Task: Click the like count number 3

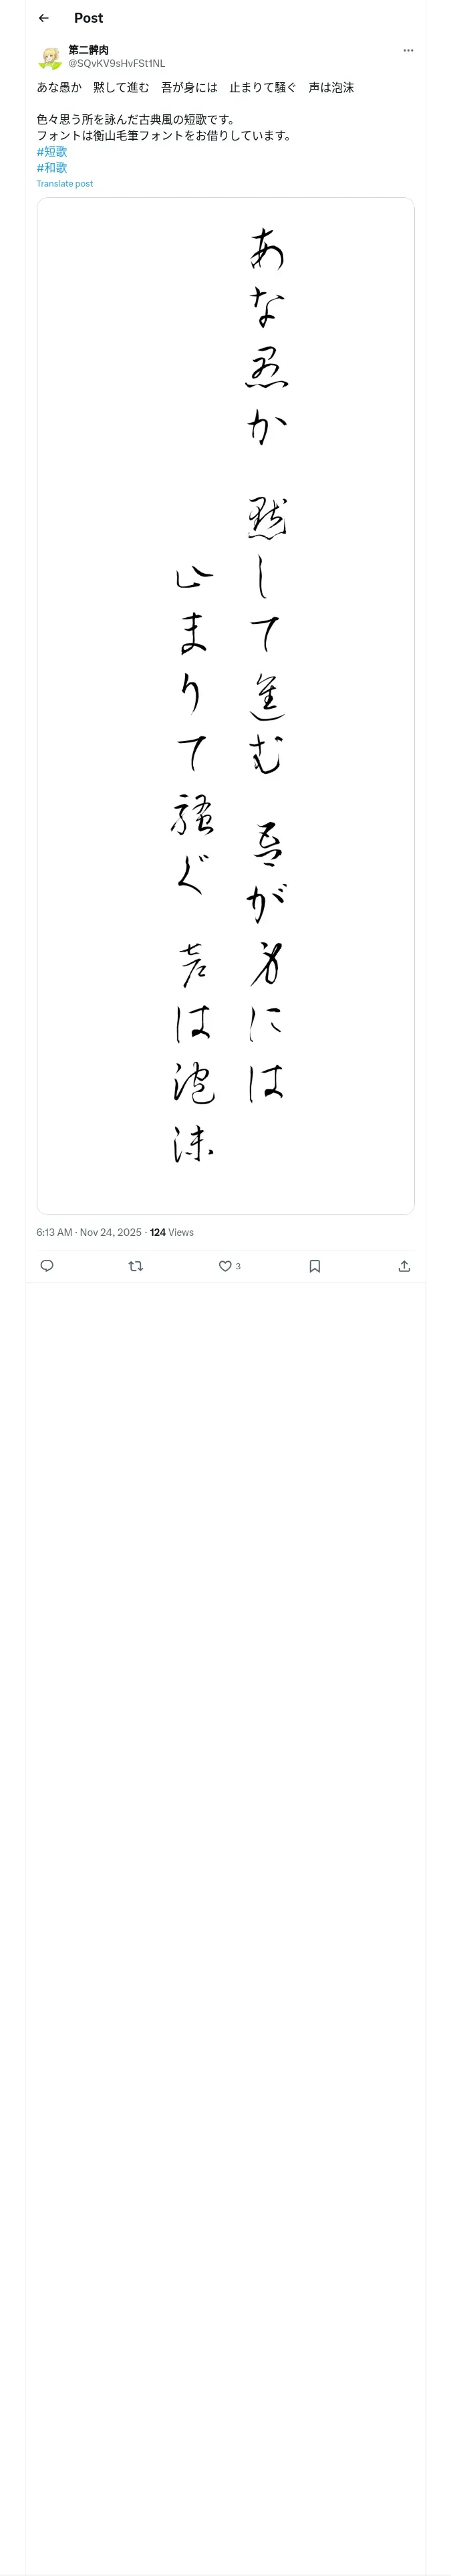Action: click(238, 1266)
